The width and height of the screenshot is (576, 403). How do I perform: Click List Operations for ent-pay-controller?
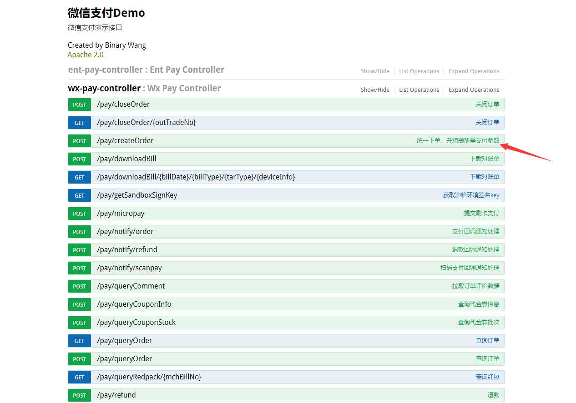coord(419,71)
